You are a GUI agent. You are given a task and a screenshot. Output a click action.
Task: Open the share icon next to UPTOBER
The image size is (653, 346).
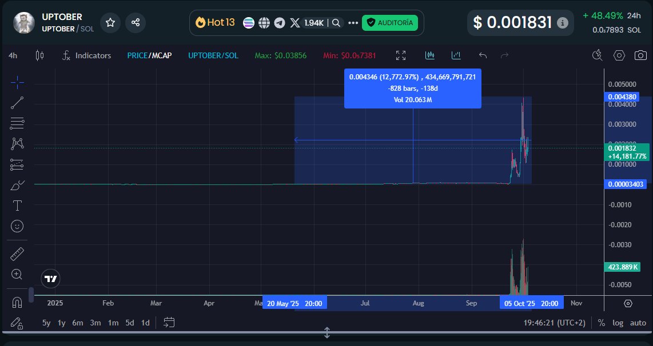pyautogui.click(x=136, y=22)
